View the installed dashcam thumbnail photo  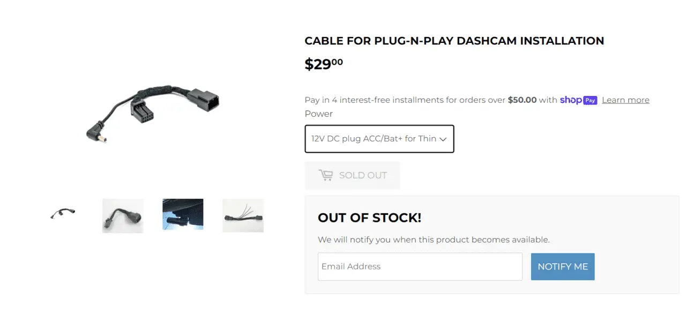pos(183,214)
